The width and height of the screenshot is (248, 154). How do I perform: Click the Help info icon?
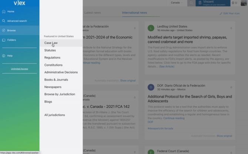click(4, 56)
